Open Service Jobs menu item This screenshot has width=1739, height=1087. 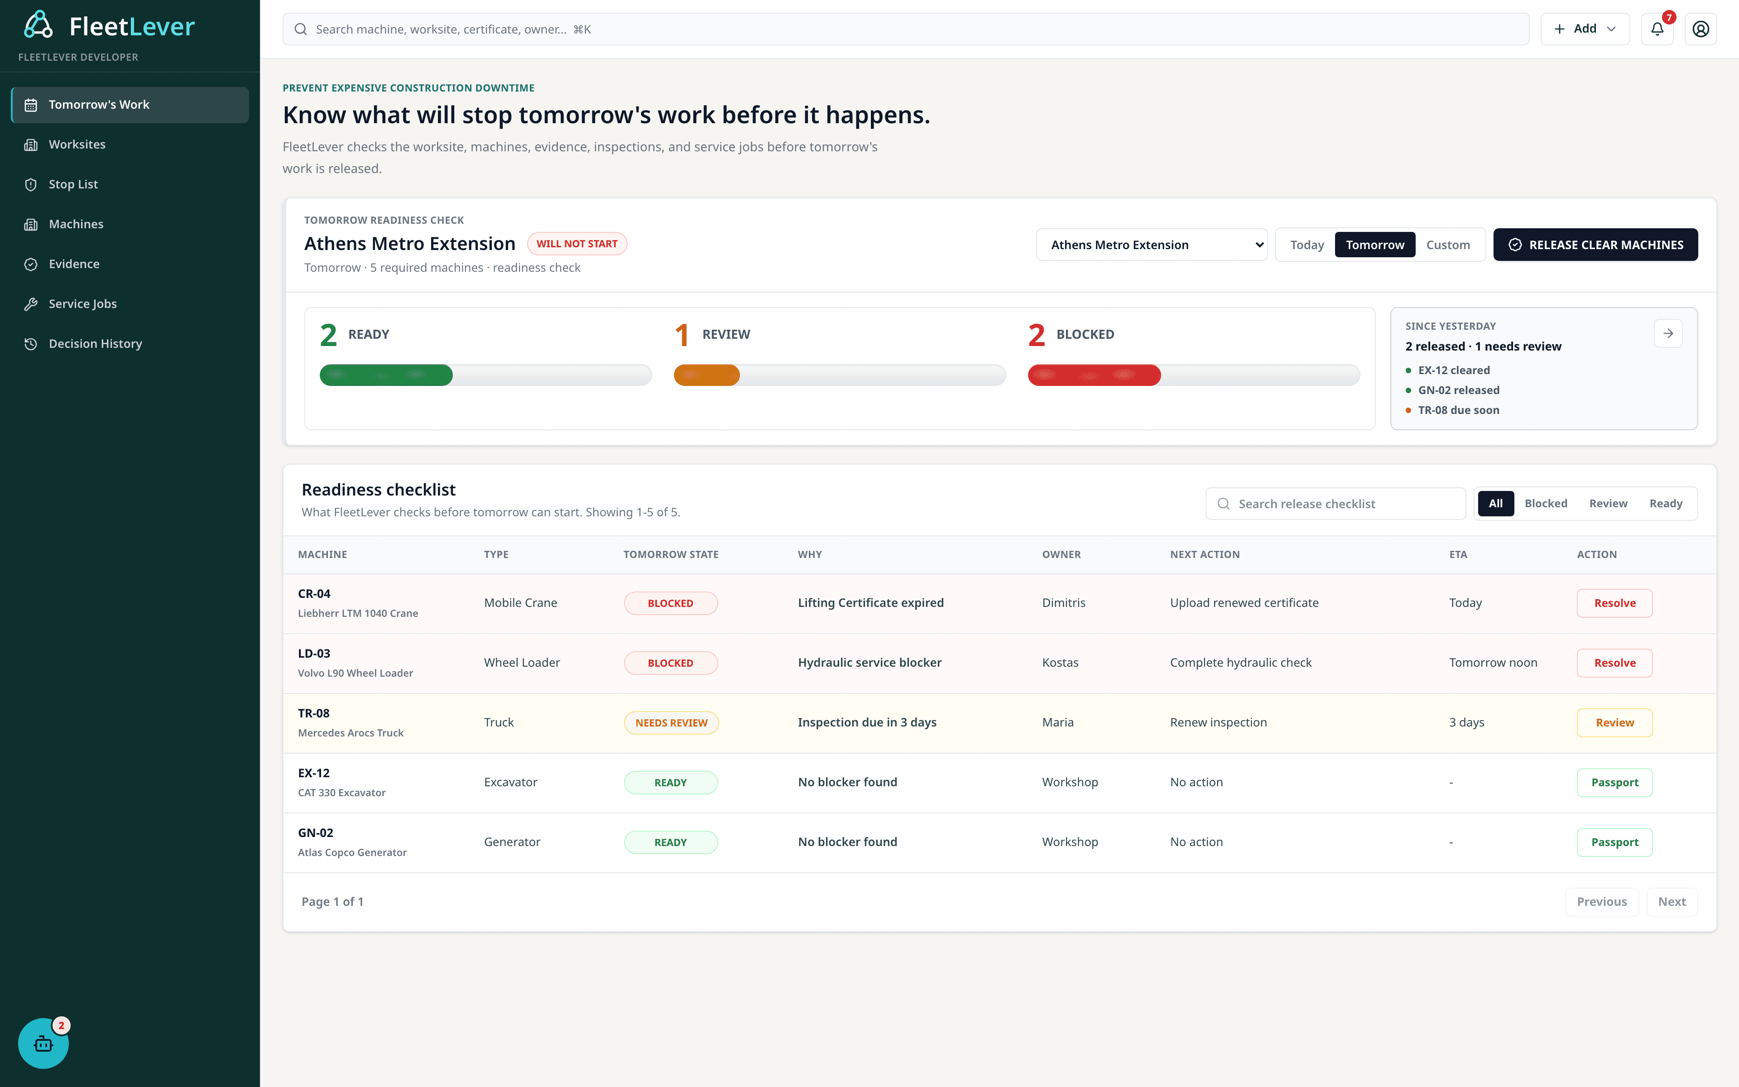tap(130, 304)
